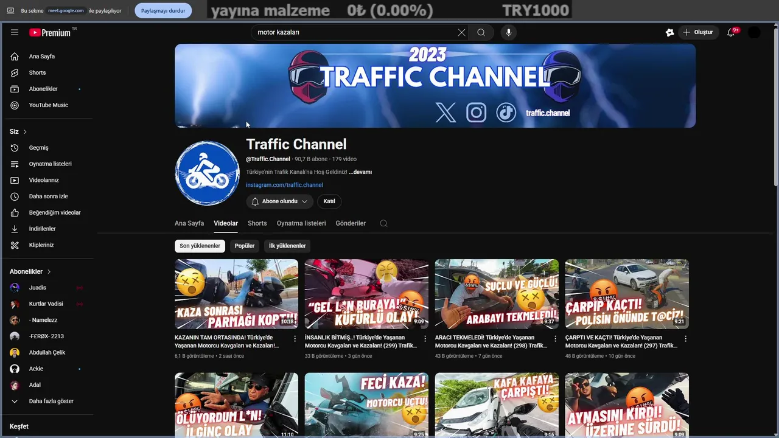Expand the Abonelikler section chevron
The image size is (779, 438).
pyautogui.click(x=49, y=271)
